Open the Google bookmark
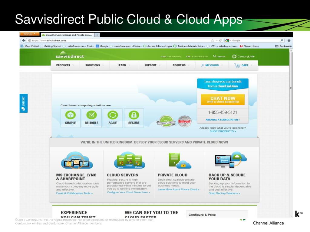The height and width of the screenshot is (232, 310). pos(102,46)
